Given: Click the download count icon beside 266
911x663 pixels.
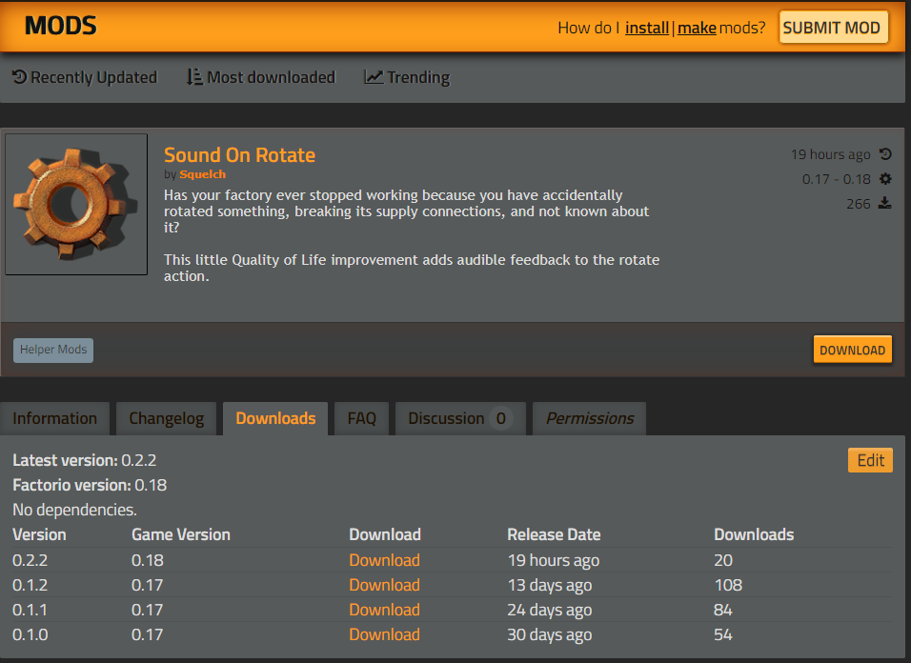Looking at the screenshot, I should tap(885, 203).
